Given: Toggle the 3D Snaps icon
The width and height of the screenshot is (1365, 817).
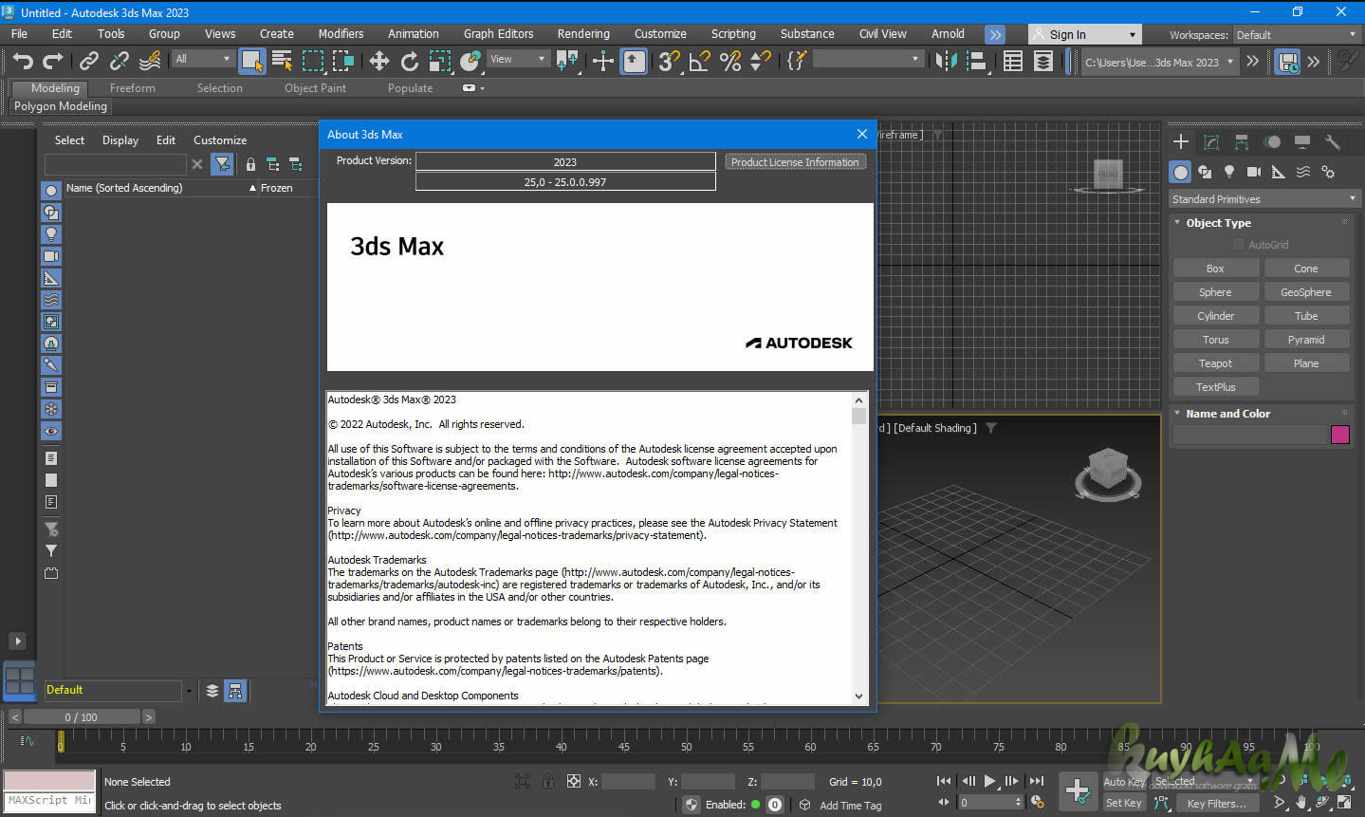Looking at the screenshot, I should coord(669,62).
